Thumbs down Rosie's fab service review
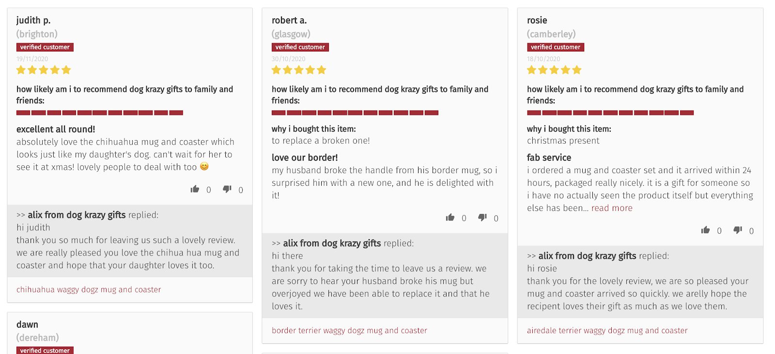This screenshot has height=354, width=775. (x=737, y=230)
